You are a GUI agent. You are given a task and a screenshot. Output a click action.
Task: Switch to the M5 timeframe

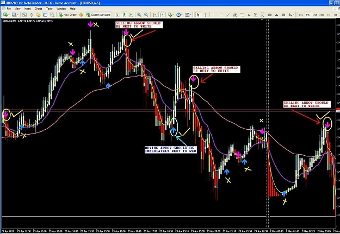click(x=308, y=15)
